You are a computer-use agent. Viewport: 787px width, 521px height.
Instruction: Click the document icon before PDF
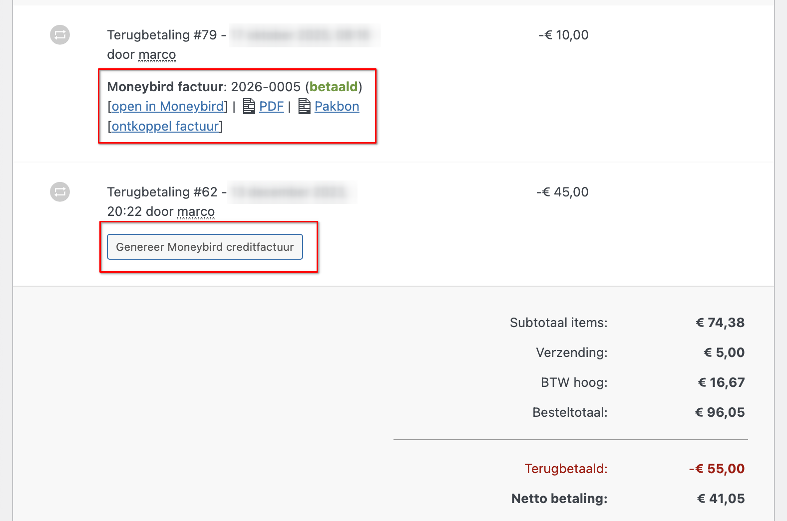click(x=249, y=106)
